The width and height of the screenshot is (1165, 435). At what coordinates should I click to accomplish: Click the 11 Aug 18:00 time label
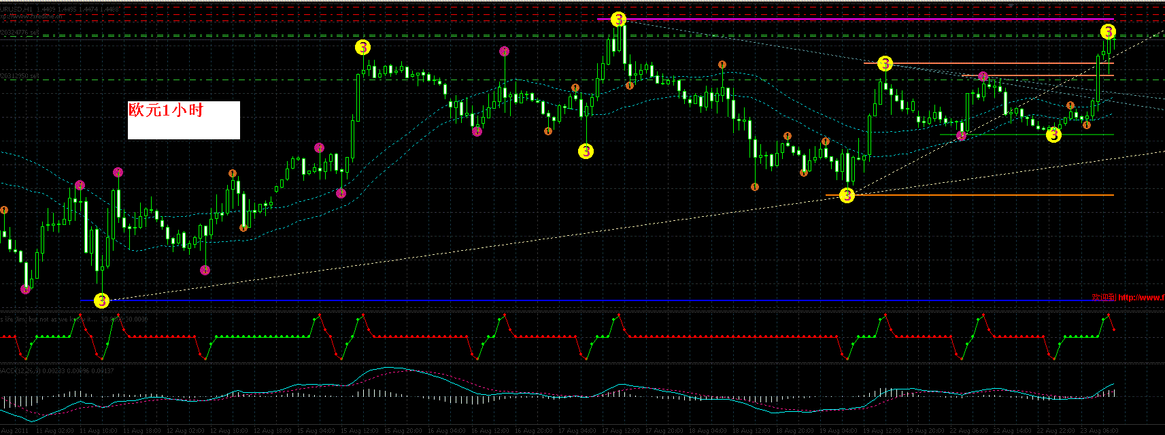pyautogui.click(x=141, y=431)
